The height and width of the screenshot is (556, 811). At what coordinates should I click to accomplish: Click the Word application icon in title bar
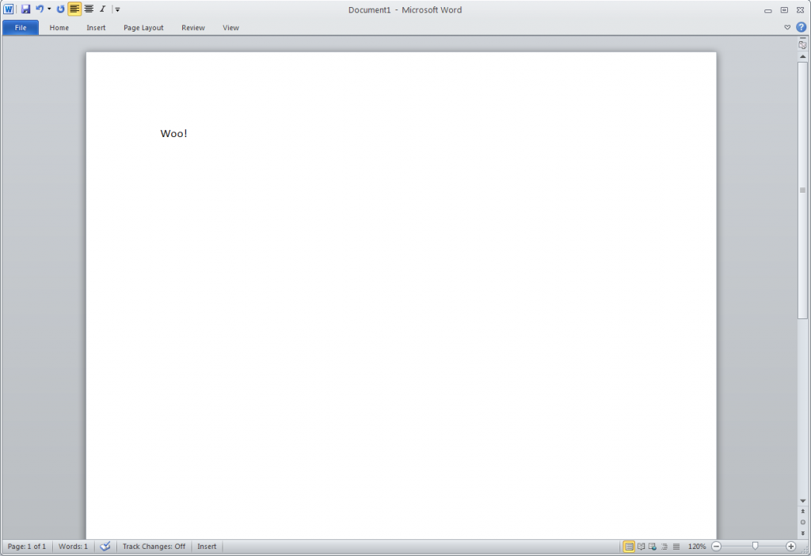point(8,10)
